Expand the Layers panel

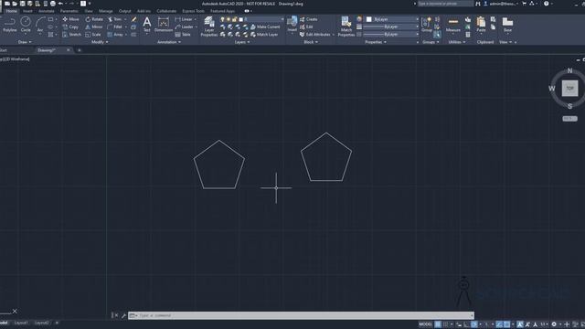click(242, 42)
